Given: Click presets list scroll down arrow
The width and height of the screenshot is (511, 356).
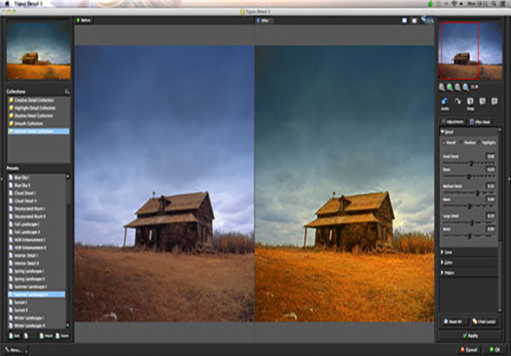Looking at the screenshot, I should coord(68,325).
